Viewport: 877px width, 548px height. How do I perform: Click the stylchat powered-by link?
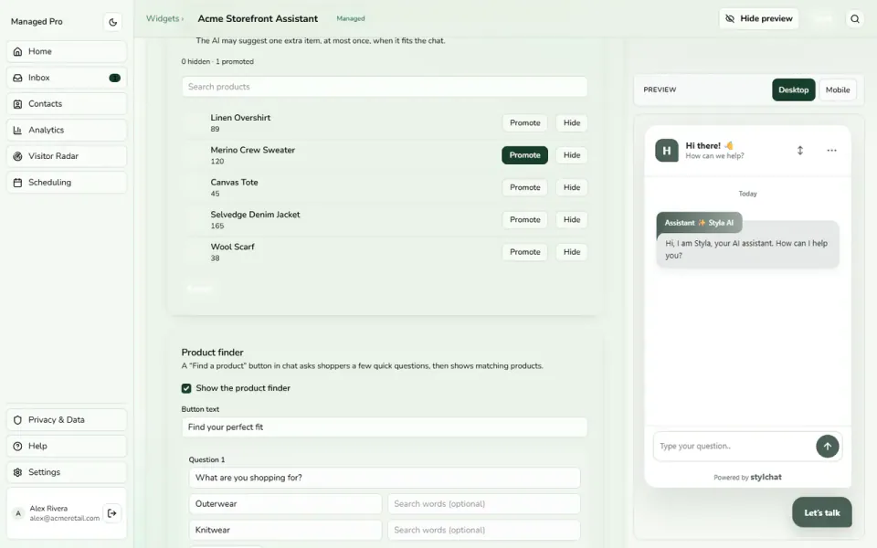(x=766, y=477)
